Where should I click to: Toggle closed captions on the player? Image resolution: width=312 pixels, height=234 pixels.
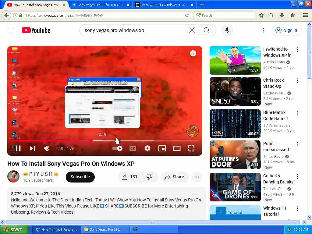[133, 148]
